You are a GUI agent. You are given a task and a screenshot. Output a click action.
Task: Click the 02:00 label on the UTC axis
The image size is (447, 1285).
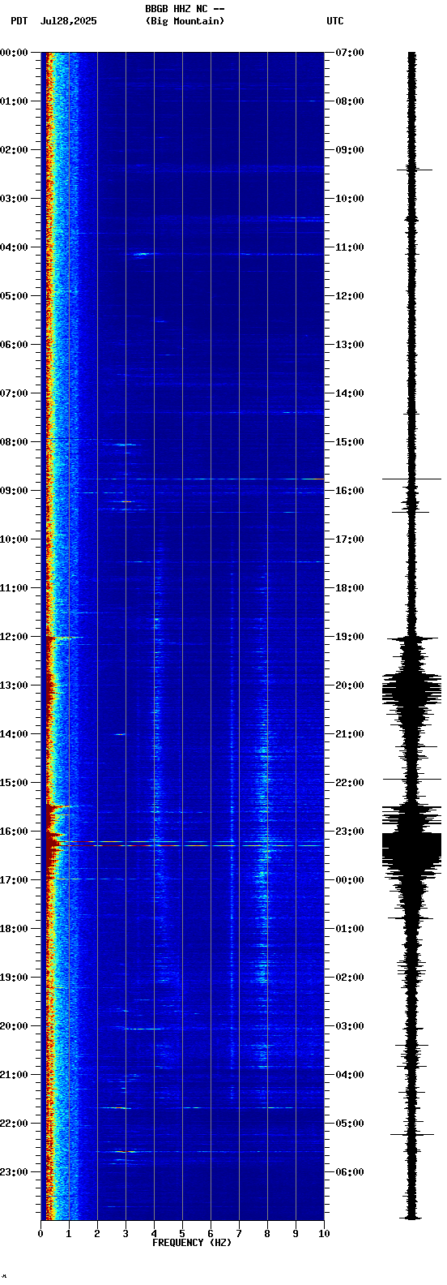pyautogui.click(x=350, y=978)
